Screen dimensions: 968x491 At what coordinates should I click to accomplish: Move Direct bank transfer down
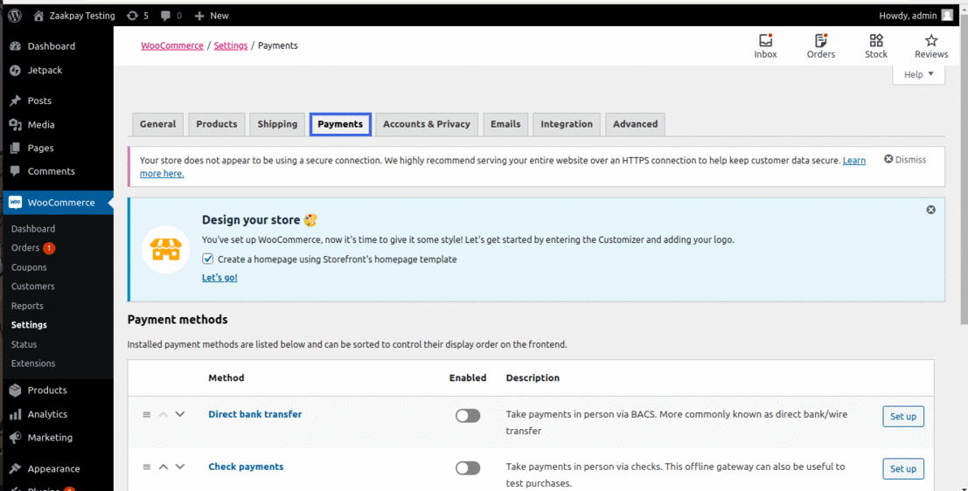pyautogui.click(x=179, y=414)
